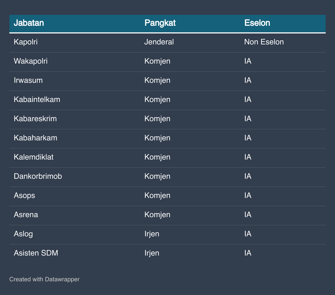335x295 pixels.
Task: Open the Created with Datawrapper link
Action: (44, 279)
